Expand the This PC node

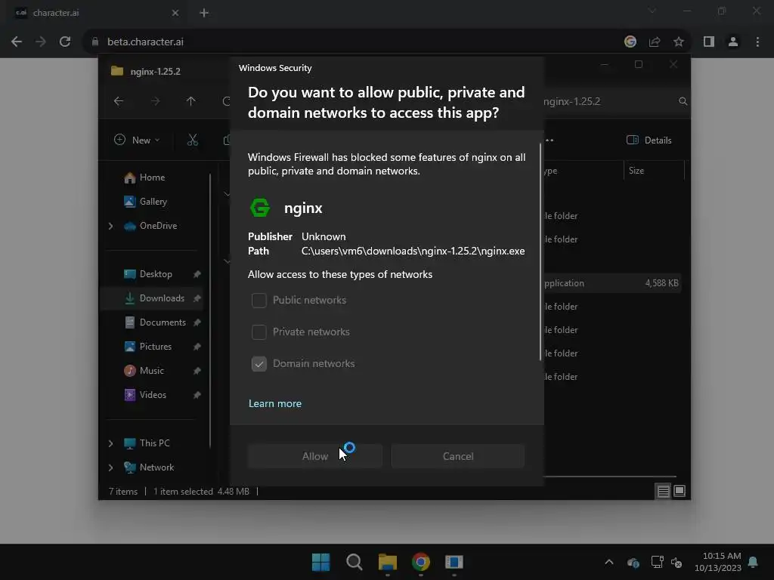coord(110,443)
